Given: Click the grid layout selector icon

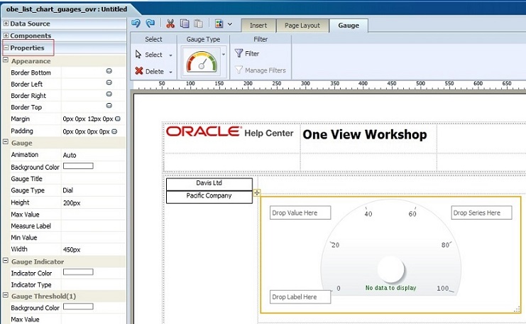Looking at the screenshot, I should coord(219,23).
